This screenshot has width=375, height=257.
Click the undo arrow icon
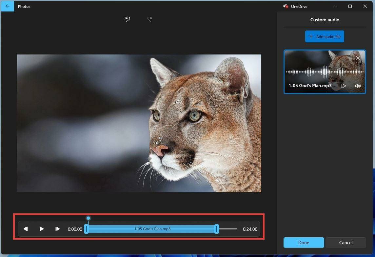click(x=128, y=19)
